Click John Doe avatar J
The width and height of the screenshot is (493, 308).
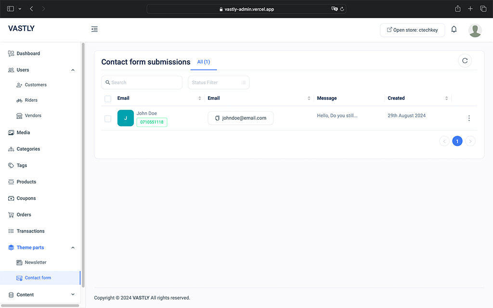(126, 118)
